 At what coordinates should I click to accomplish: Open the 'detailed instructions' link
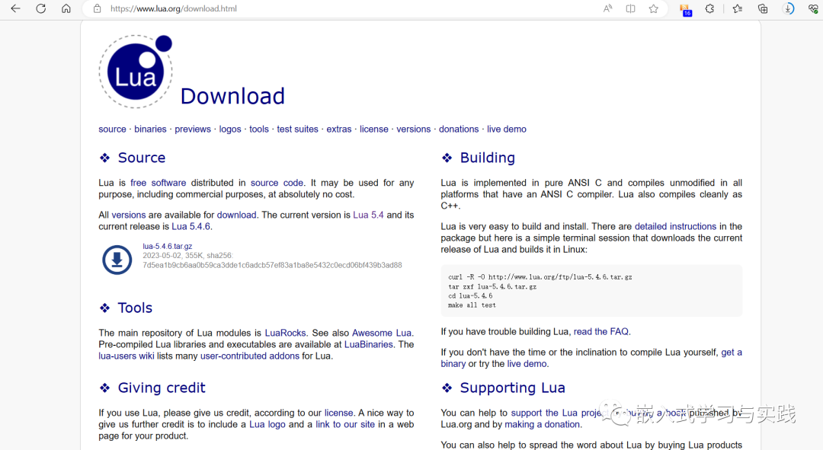[x=675, y=226]
